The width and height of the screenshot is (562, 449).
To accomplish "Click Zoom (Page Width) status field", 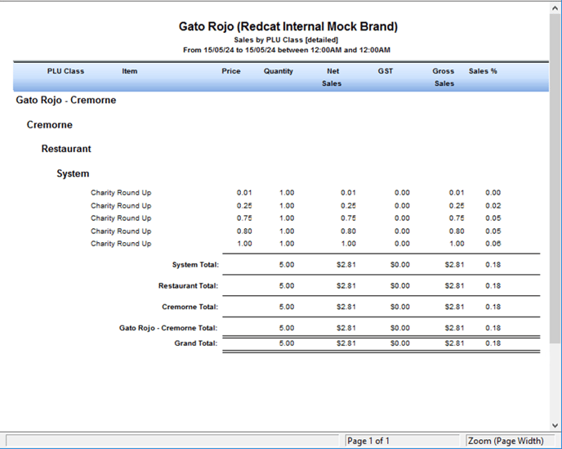I will coord(512,440).
